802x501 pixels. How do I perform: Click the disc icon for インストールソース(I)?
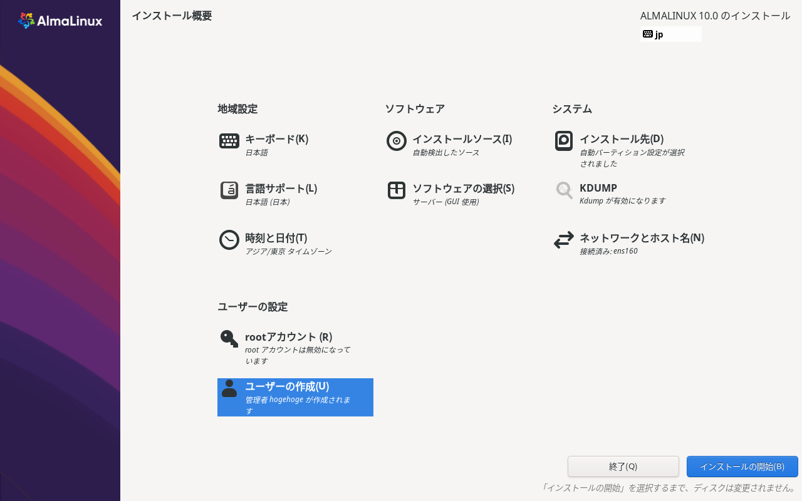(397, 141)
